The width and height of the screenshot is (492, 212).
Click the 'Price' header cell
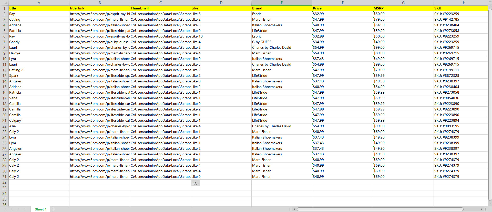coord(343,8)
